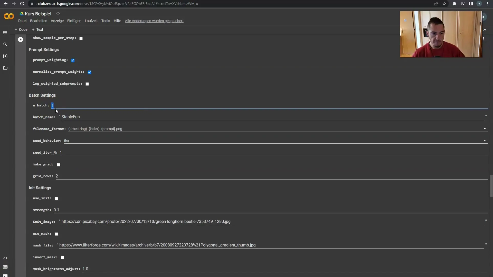493x277 pixels.
Task: Run the cell with the play button
Action: [21, 39]
